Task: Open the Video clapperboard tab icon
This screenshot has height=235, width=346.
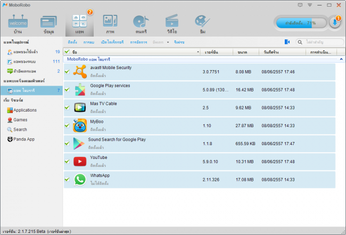Action: pyautogui.click(x=172, y=21)
